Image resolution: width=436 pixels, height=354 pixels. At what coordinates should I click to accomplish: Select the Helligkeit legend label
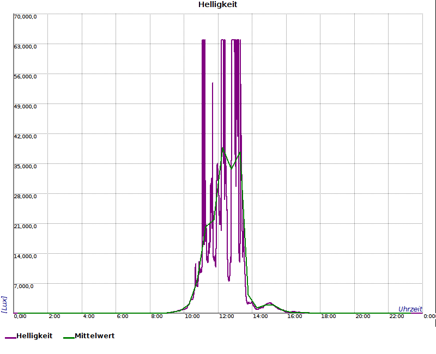pyautogui.click(x=34, y=335)
